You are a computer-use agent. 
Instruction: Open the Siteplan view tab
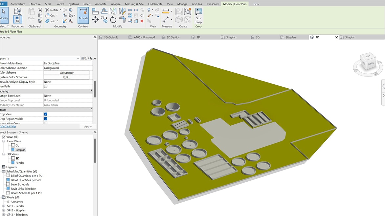point(232,37)
